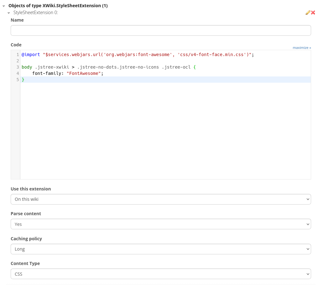This screenshot has width=318, height=286.
Task: Open the Parse content dropdown
Action: (161, 224)
